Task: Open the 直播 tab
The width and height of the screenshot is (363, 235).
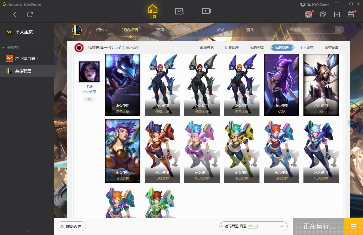Action: pyautogui.click(x=160, y=30)
